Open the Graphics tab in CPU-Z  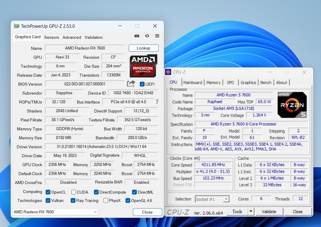(248, 83)
